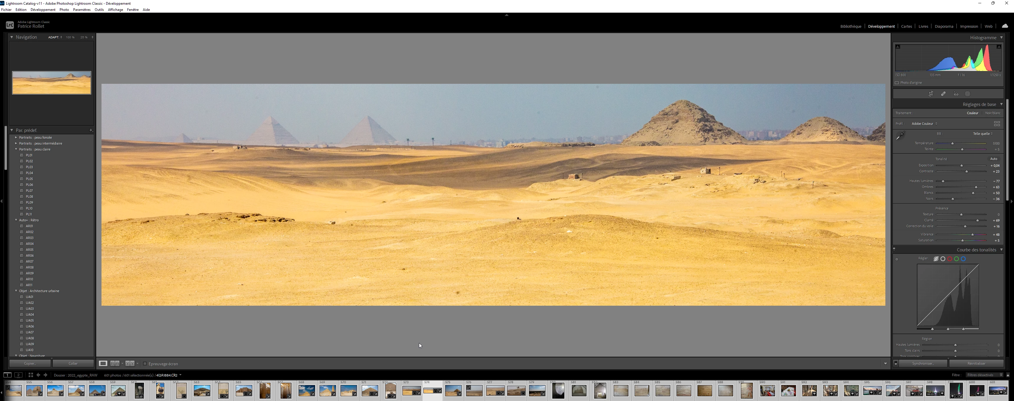The image size is (1014, 401).
Task: Enable the Epreuvage écran checkbox
Action: click(x=145, y=364)
